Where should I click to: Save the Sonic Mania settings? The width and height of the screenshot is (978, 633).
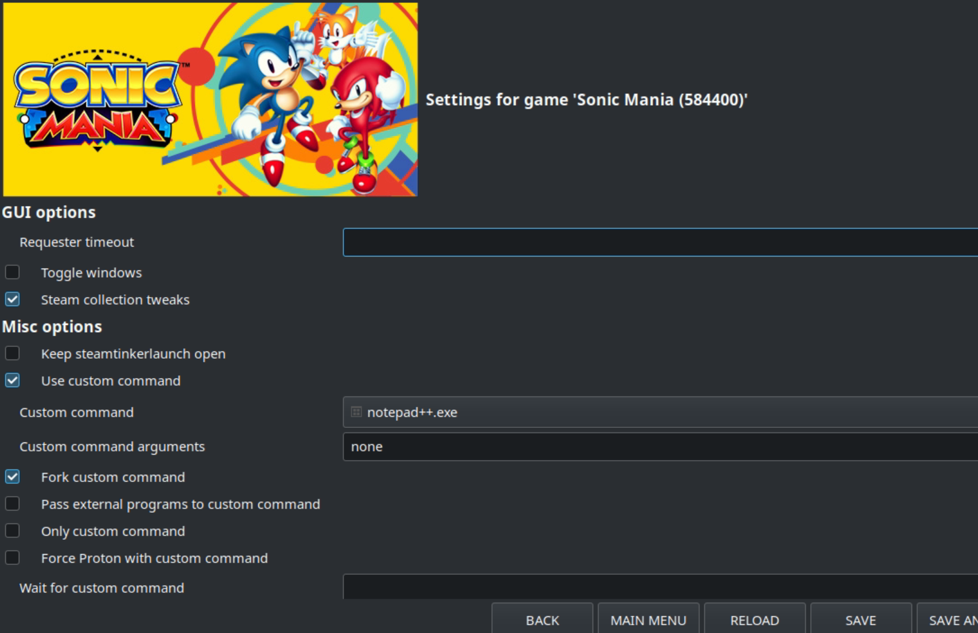861,620
